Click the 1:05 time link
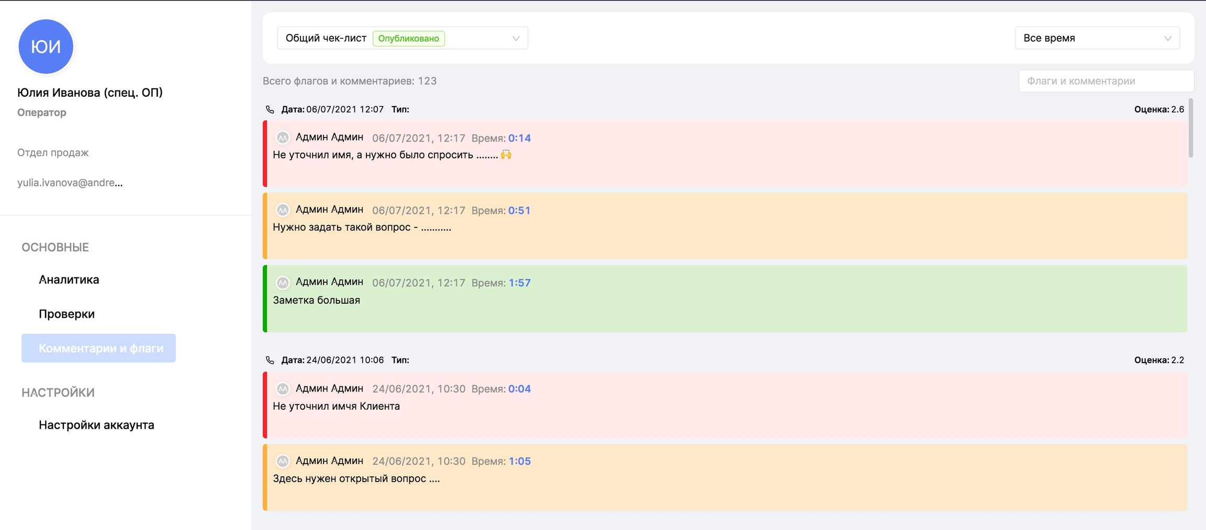Screen dimensions: 1206x530 519,461
